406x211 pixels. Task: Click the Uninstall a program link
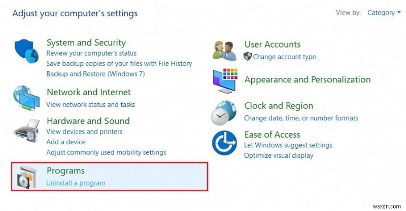pos(76,183)
